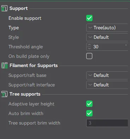Uncheck Adaptive layer height
Image resolution: width=130 pixels, height=139 pixels.
(89, 104)
